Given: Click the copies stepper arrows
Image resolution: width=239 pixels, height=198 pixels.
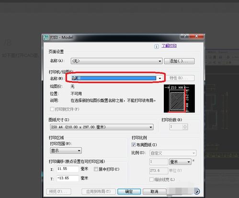Looking at the screenshot, I should 185,127.
